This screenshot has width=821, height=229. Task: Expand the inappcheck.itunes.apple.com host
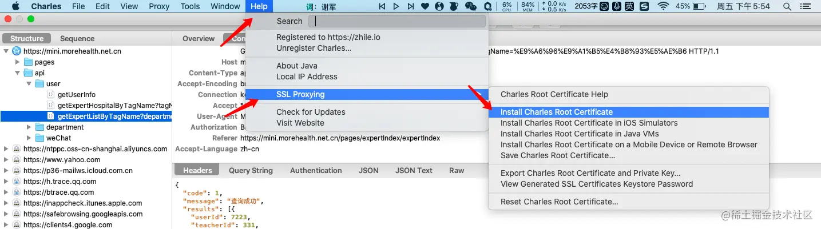point(6,203)
